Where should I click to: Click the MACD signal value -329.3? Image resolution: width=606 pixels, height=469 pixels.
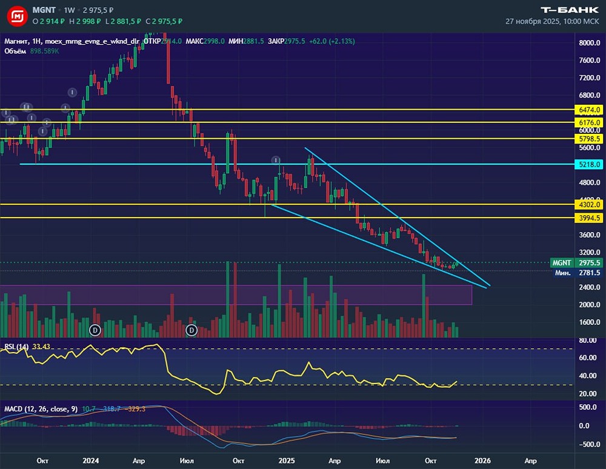pyautogui.click(x=135, y=409)
